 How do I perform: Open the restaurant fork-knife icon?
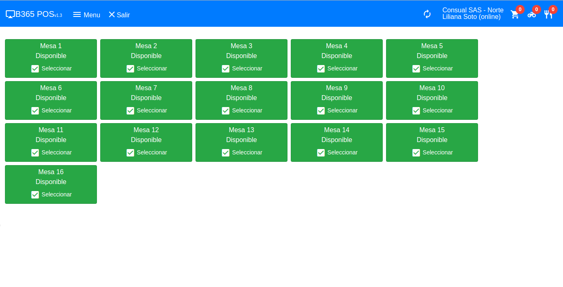tap(548, 14)
